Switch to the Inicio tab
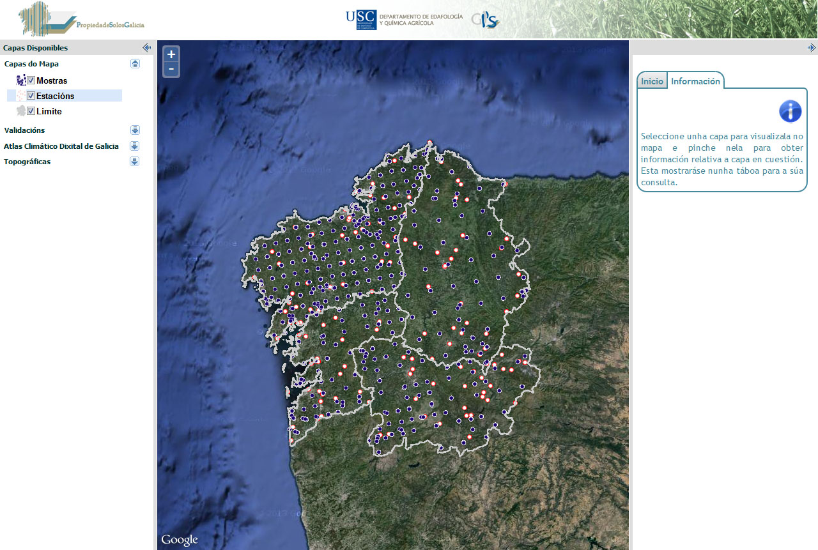The image size is (818, 550). 652,81
